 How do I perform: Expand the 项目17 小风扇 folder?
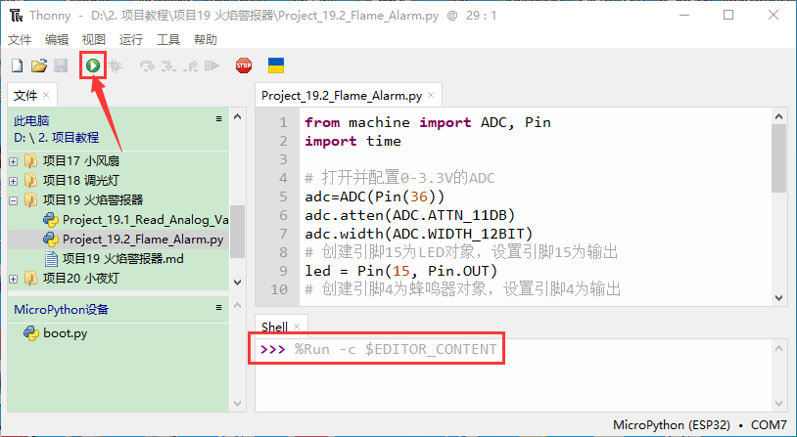click(13, 161)
